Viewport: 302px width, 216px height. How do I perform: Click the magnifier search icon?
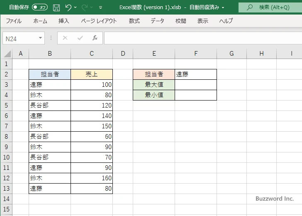coord(250,7)
